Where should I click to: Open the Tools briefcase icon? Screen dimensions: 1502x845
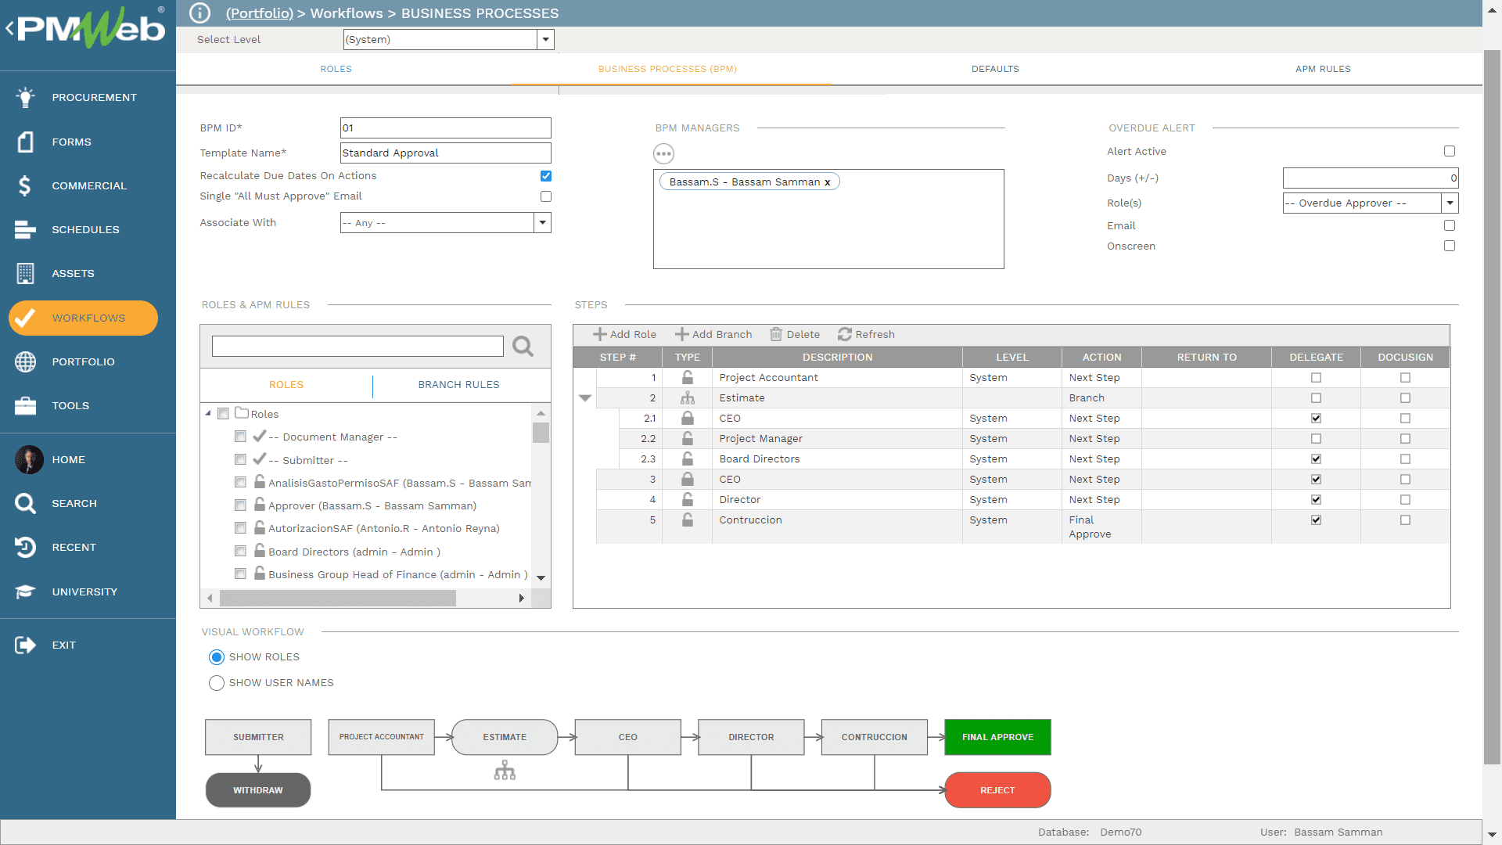25,405
